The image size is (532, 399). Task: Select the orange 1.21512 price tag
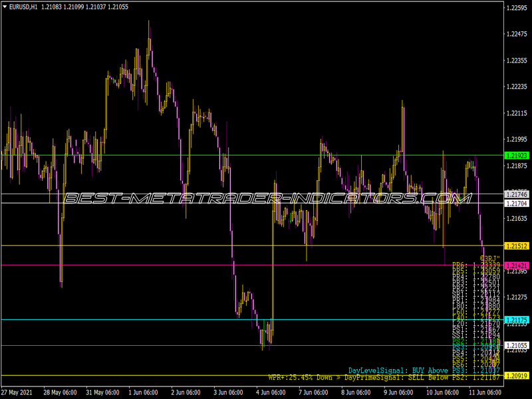pyautogui.click(x=517, y=245)
